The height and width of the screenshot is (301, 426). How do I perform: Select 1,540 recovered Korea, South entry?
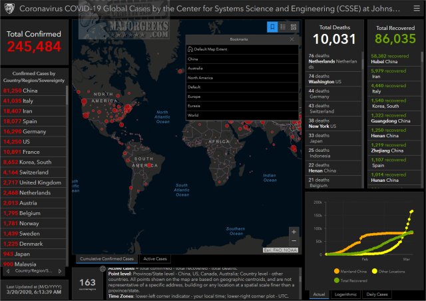(394, 103)
